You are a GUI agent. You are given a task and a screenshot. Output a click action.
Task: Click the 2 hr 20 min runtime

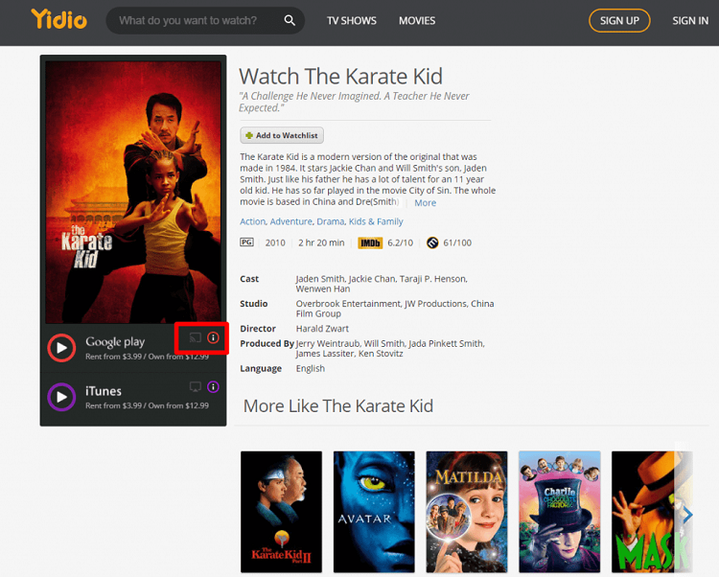point(321,242)
